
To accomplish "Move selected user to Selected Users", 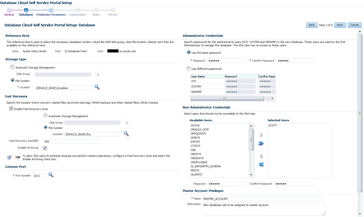I will point(261,135).
